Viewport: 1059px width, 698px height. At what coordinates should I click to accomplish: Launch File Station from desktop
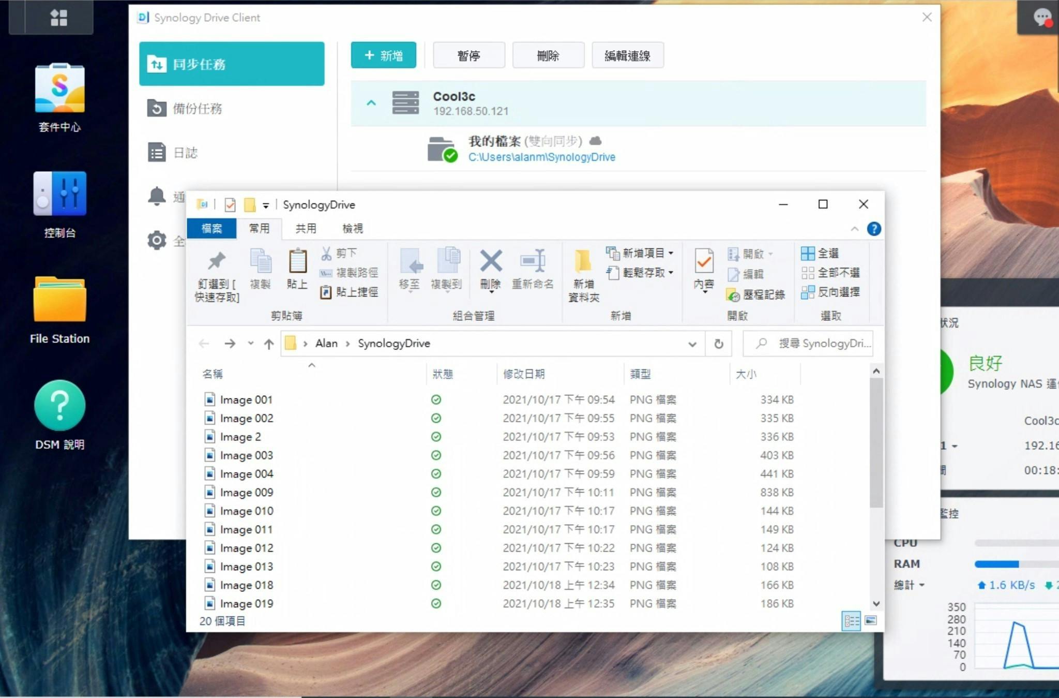[x=59, y=300]
